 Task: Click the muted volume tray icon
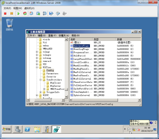tap(138, 129)
